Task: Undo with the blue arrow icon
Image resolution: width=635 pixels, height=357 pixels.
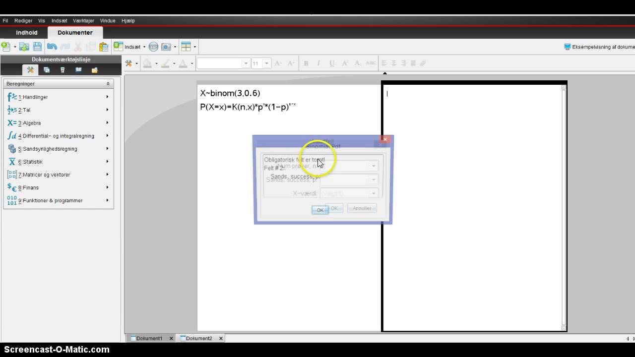Action: pos(52,47)
